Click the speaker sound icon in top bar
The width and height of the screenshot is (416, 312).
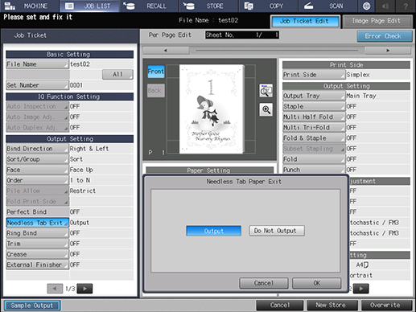tap(385, 6)
